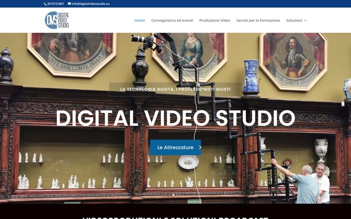
Task: Click the Le Attrezzature button
Action: pyautogui.click(x=175, y=147)
